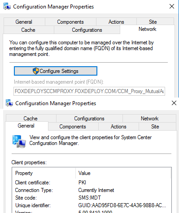Viewport: 179px width, 213px height.
Task: Click the Configuration Manager icon in lower title bar
Action: [x=9, y=103]
